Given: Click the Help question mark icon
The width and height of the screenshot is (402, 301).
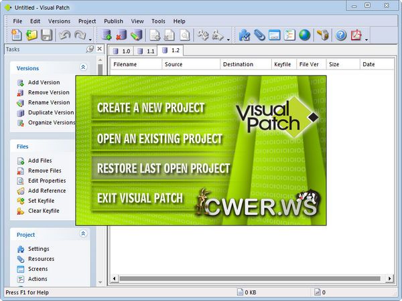Looking at the screenshot, I should tap(340, 35).
